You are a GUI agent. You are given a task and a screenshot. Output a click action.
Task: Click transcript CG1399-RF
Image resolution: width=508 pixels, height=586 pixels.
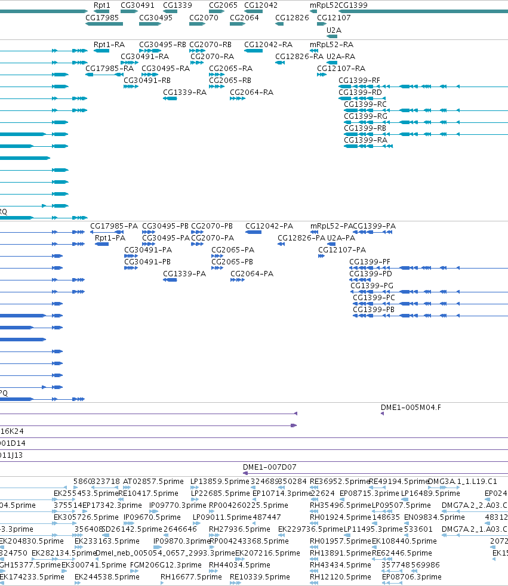click(359, 81)
